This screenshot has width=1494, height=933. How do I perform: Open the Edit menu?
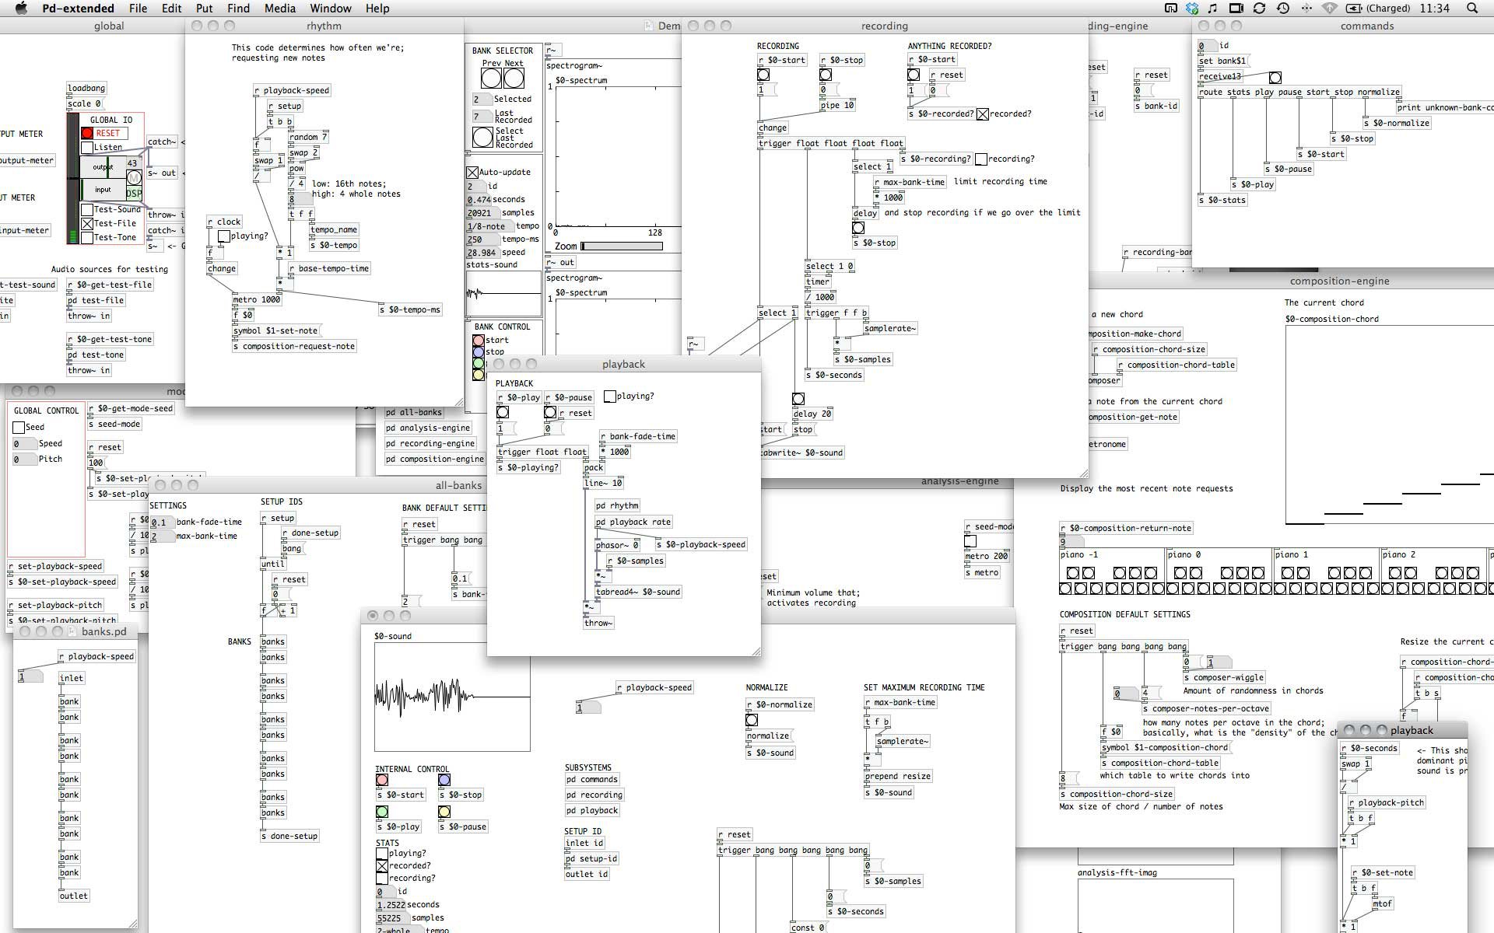tap(171, 9)
